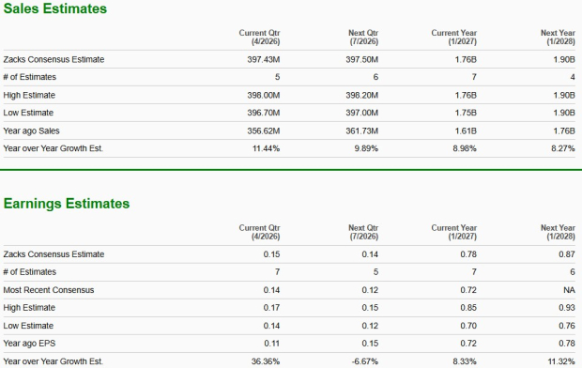This screenshot has width=582, height=368.
Task: Select Sales consensus value 397.43M
Action: coord(264,59)
